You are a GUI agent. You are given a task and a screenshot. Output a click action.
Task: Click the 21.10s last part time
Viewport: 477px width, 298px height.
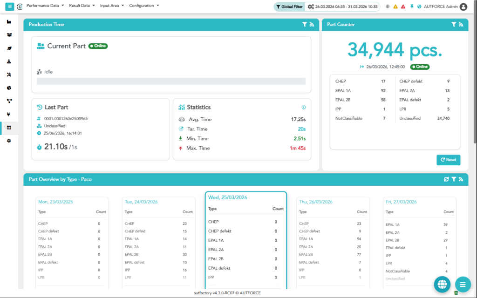[x=56, y=147]
